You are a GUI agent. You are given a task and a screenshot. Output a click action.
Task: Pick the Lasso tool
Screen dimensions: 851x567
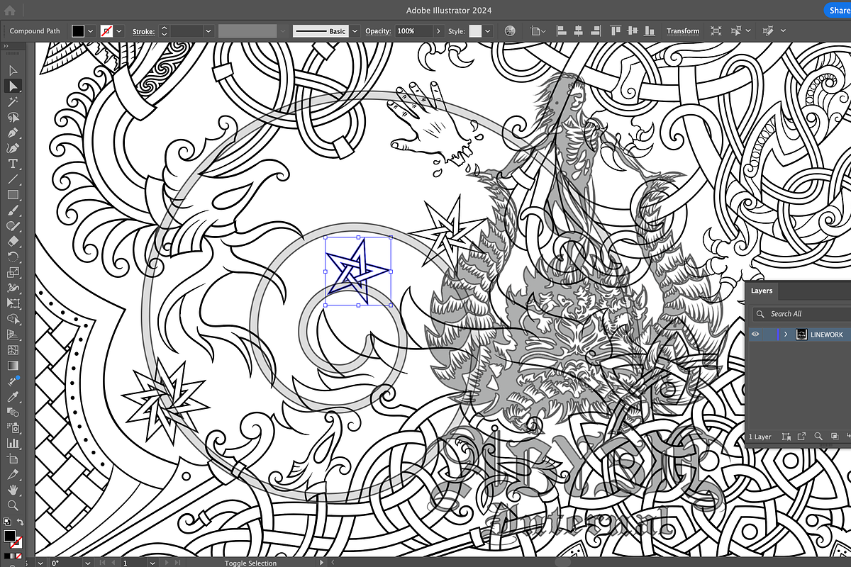coord(13,117)
